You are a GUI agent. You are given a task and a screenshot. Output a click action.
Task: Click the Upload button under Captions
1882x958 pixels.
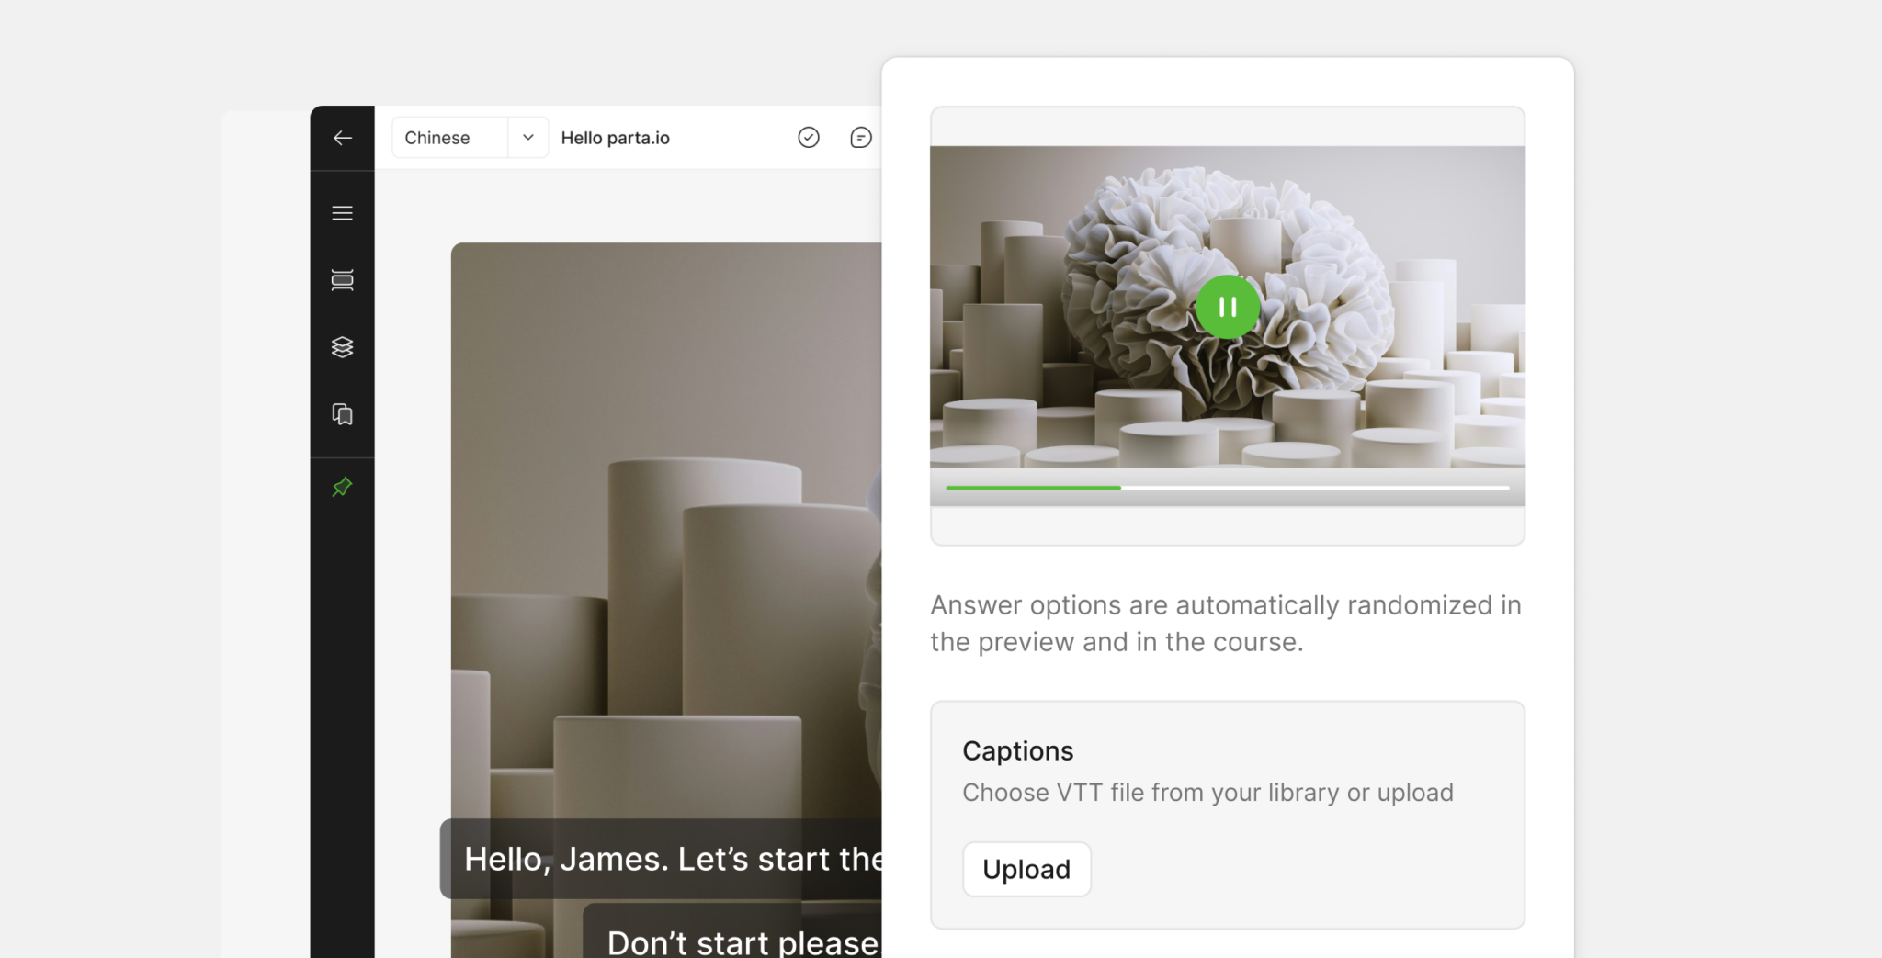click(1026, 869)
